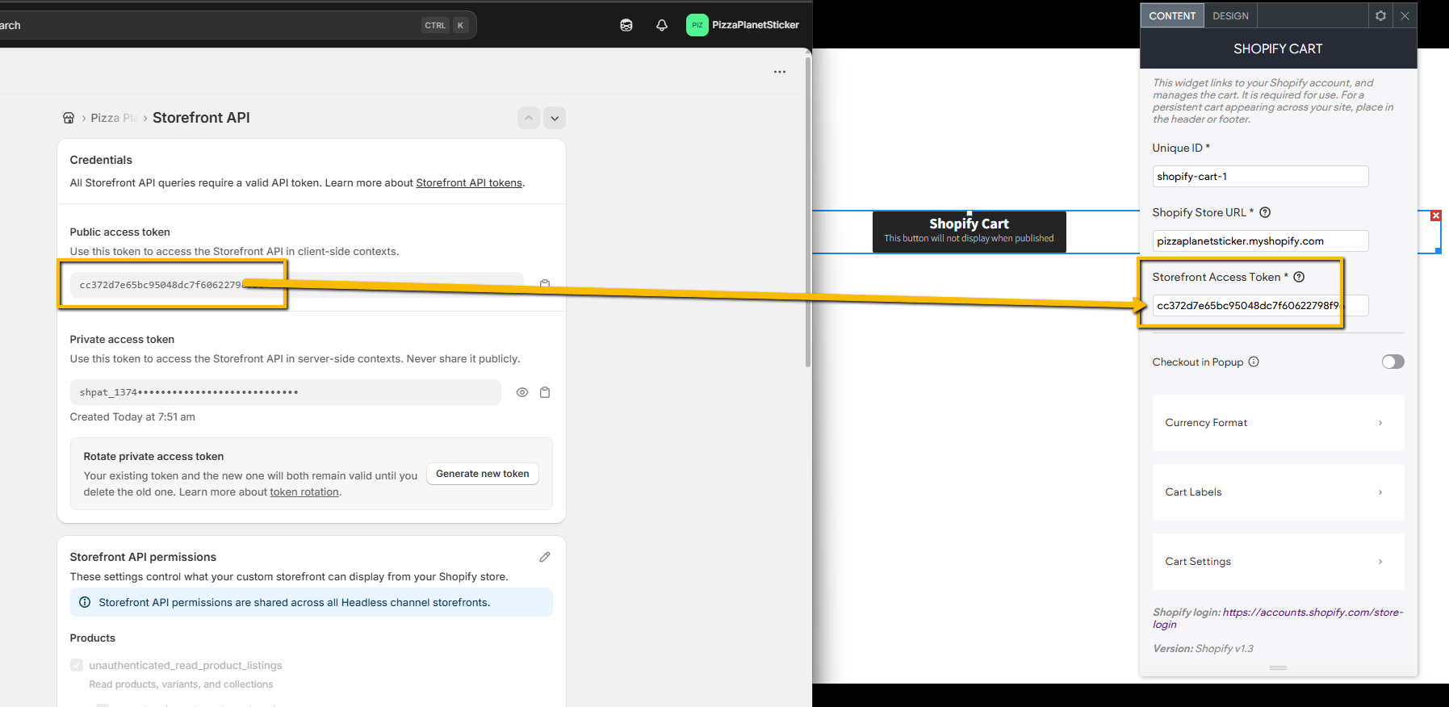Copy the private access token
The width and height of the screenshot is (1449, 707).
point(545,392)
